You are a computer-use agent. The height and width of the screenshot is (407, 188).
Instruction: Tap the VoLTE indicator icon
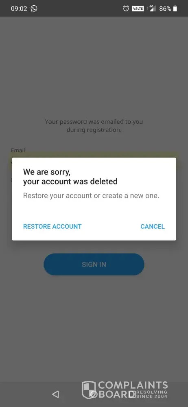(138, 9)
